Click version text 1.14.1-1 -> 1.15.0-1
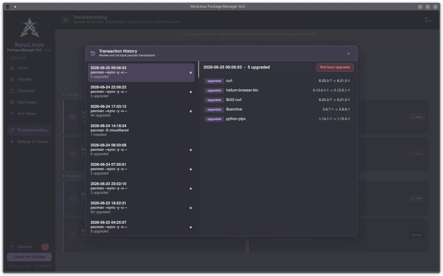Screen dimensions: 443x276 click(334, 119)
